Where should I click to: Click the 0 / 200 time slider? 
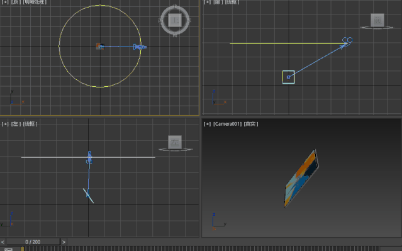(x=33, y=242)
